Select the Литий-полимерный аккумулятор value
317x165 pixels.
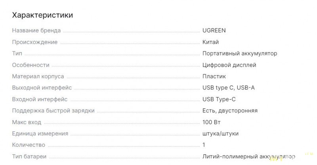(249, 157)
